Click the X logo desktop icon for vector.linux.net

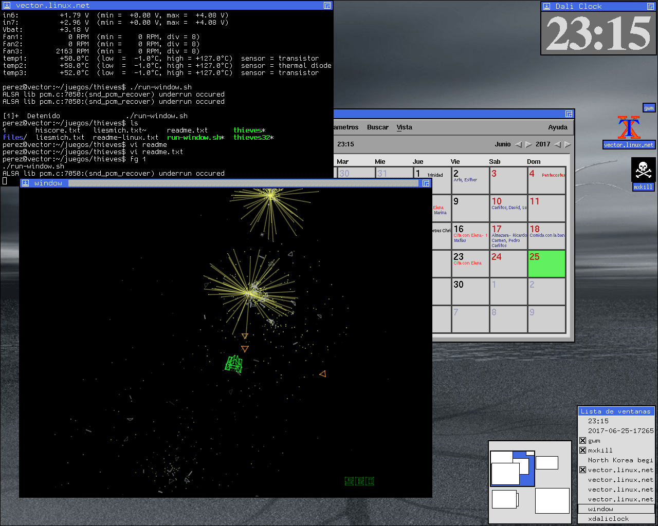[629, 128]
